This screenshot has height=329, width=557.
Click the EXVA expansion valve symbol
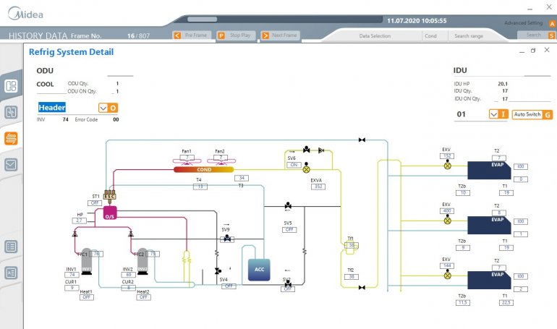(306, 169)
